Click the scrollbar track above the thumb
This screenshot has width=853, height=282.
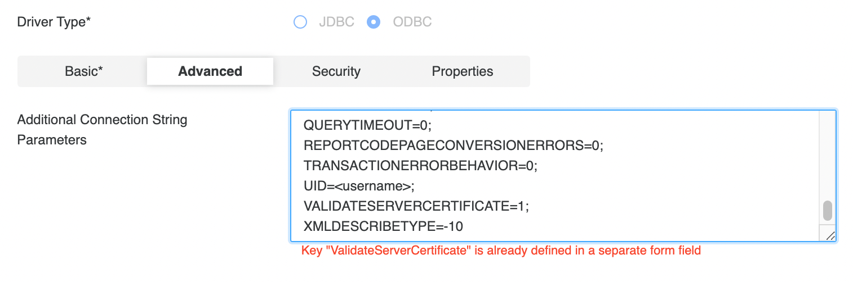tap(827, 157)
